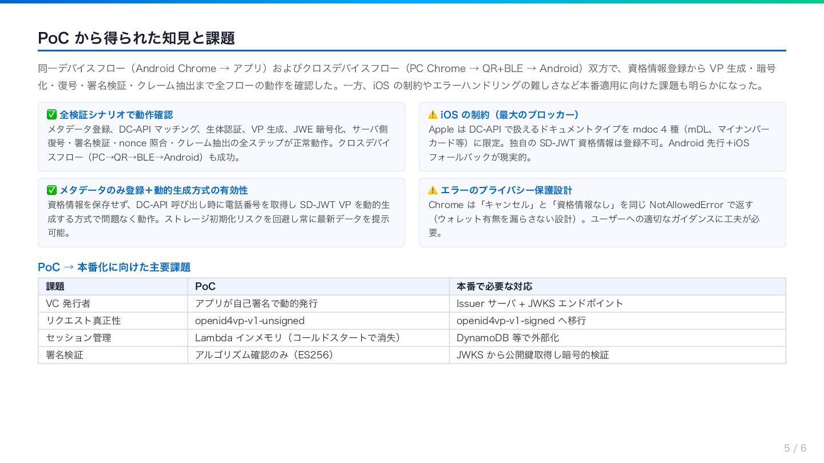Click the card text starting 資格情報を保存せず
Viewport: 824px width, 463px height.
219,218
